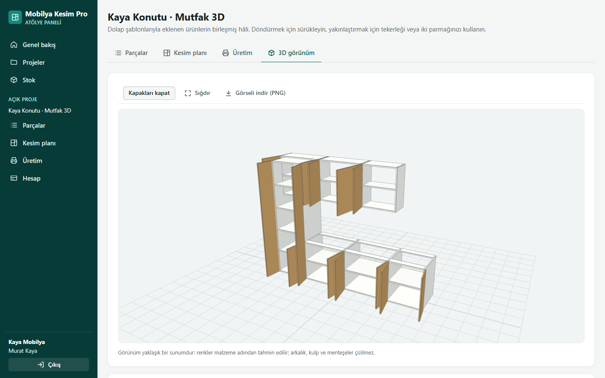Screen dimensions: 605x378
Task: Open Hesap card icon in sidebar
Action: pos(14,178)
